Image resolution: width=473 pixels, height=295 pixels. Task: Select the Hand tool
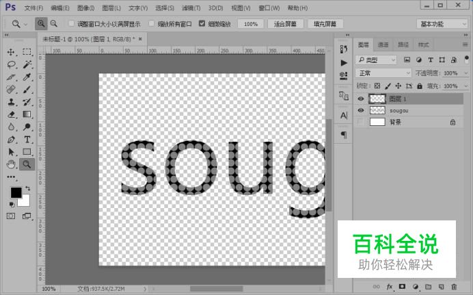click(x=11, y=164)
